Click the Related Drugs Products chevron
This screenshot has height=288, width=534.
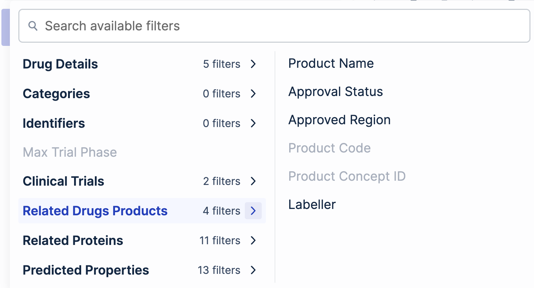253,211
